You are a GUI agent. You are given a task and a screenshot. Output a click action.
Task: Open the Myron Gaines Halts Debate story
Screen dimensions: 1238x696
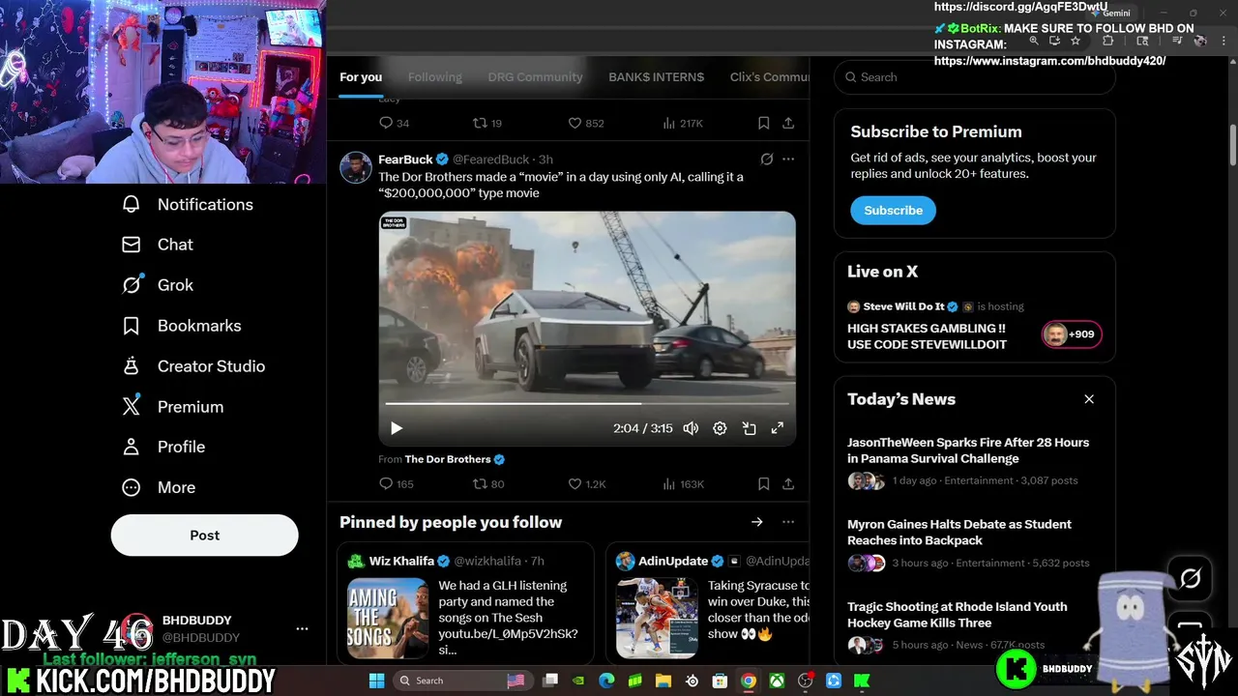(959, 533)
